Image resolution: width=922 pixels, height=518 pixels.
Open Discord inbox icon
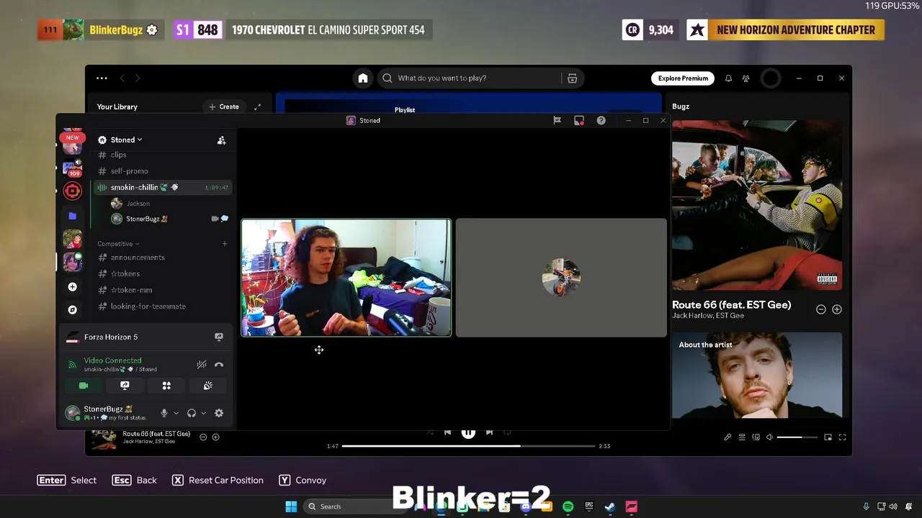pyautogui.click(x=579, y=121)
